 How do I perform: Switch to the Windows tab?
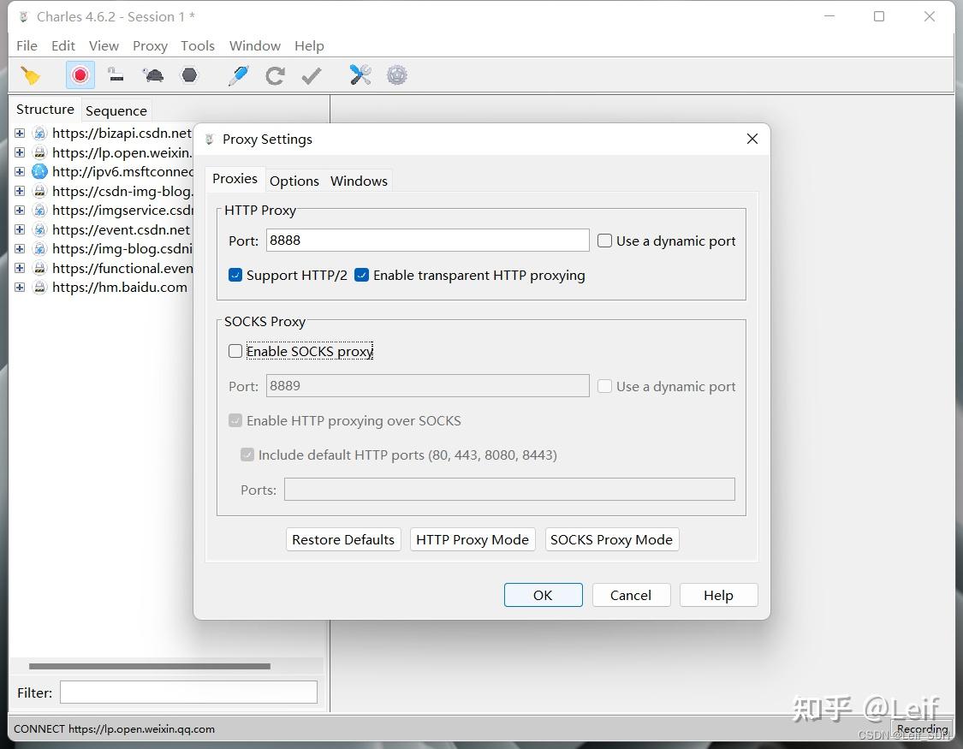[359, 181]
